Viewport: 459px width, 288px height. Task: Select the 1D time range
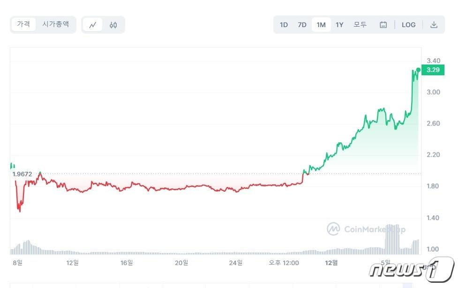tap(284, 25)
